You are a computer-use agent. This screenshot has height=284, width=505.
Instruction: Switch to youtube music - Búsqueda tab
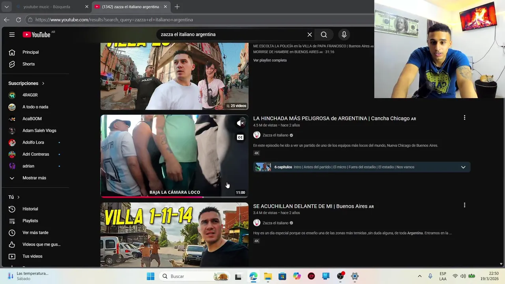tap(47, 7)
